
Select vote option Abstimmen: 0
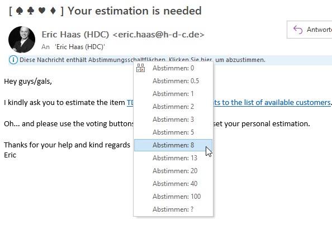click(x=173, y=68)
